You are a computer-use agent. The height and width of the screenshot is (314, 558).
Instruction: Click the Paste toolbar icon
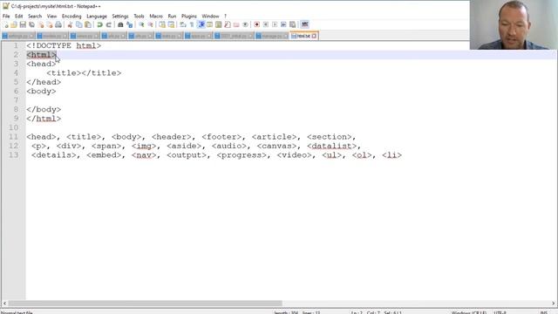tap(88, 24)
